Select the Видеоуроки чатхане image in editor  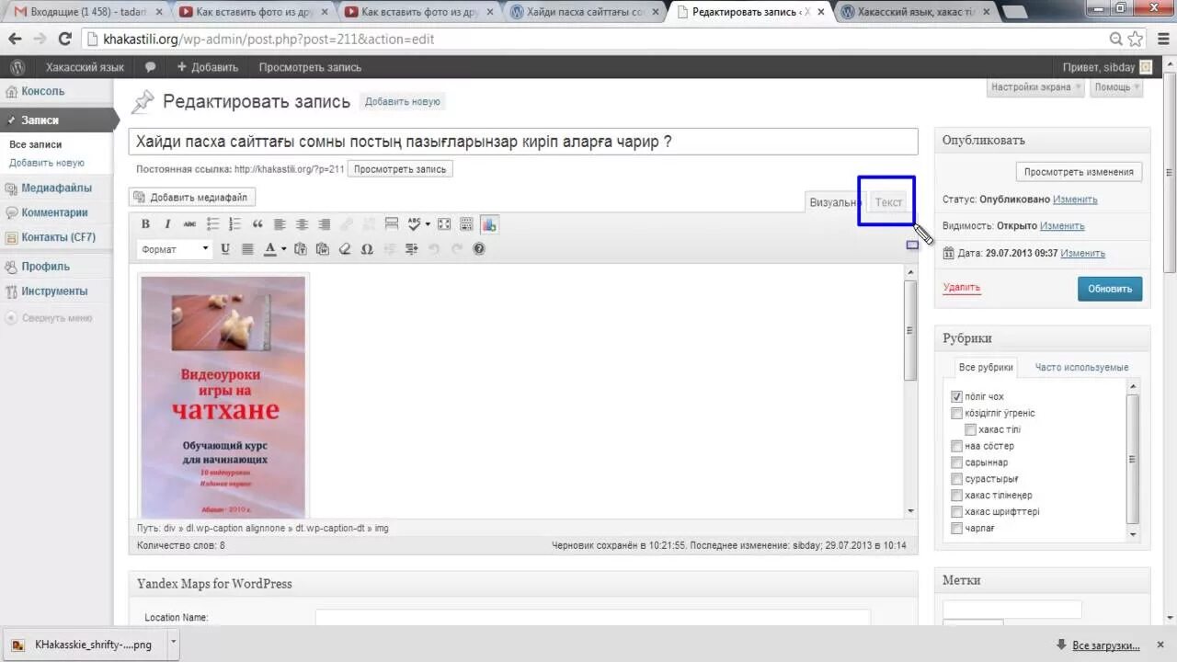pos(223,396)
